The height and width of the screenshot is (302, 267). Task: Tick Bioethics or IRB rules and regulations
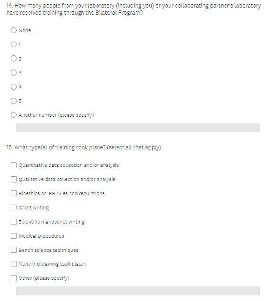click(x=14, y=193)
